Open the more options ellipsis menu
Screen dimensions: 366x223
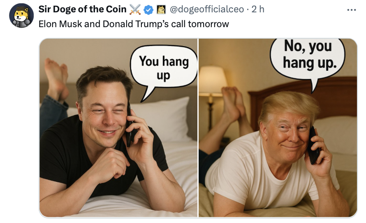click(351, 10)
